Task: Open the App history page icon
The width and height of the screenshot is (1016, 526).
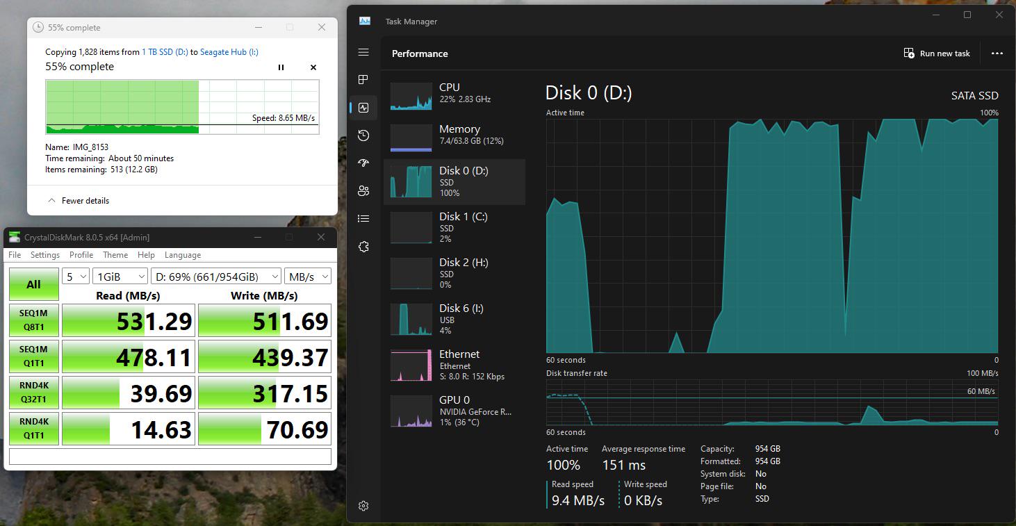Action: pyautogui.click(x=363, y=135)
